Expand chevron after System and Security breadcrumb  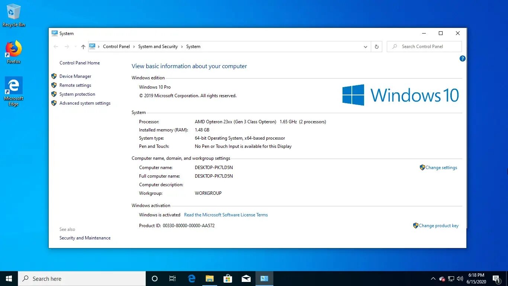[x=182, y=47]
